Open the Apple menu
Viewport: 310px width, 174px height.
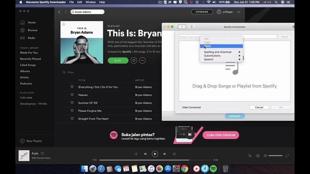[21, 2]
